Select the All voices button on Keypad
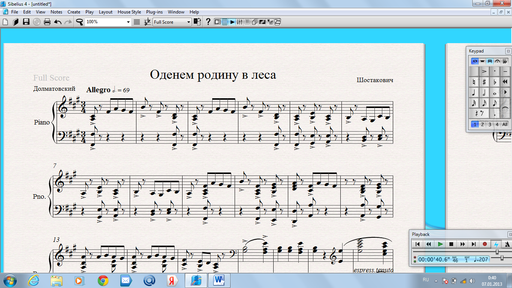This screenshot has width=512, height=288. (505, 124)
